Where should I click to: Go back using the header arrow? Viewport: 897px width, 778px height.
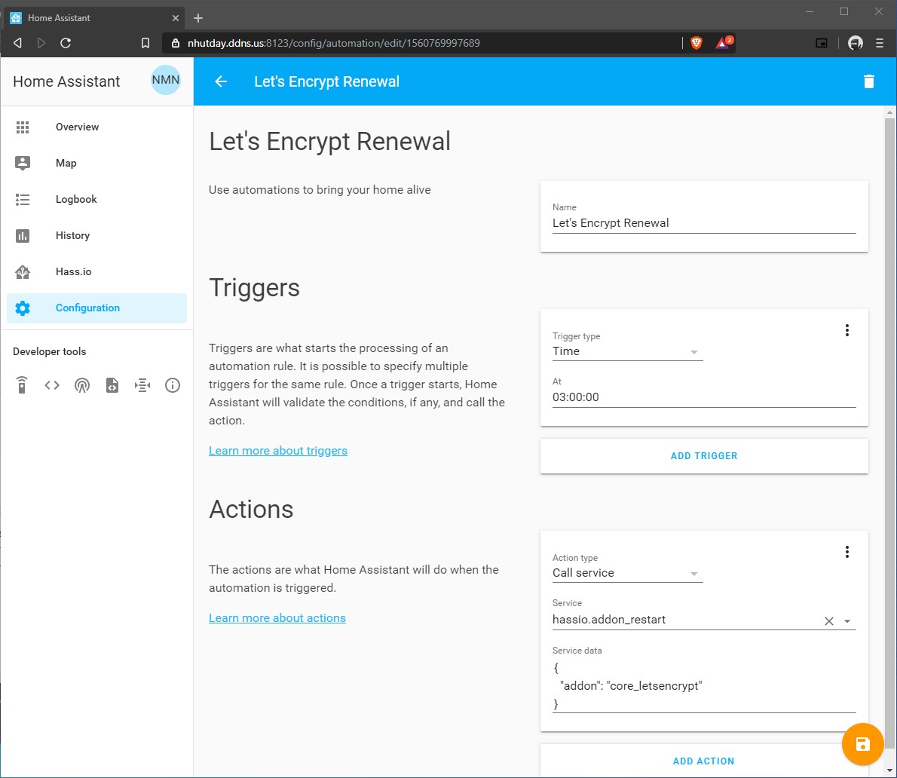(x=221, y=81)
